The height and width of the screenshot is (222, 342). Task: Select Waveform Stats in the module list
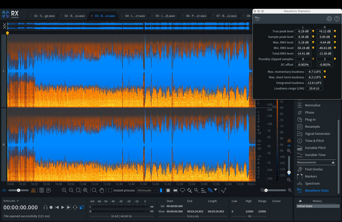(316, 190)
